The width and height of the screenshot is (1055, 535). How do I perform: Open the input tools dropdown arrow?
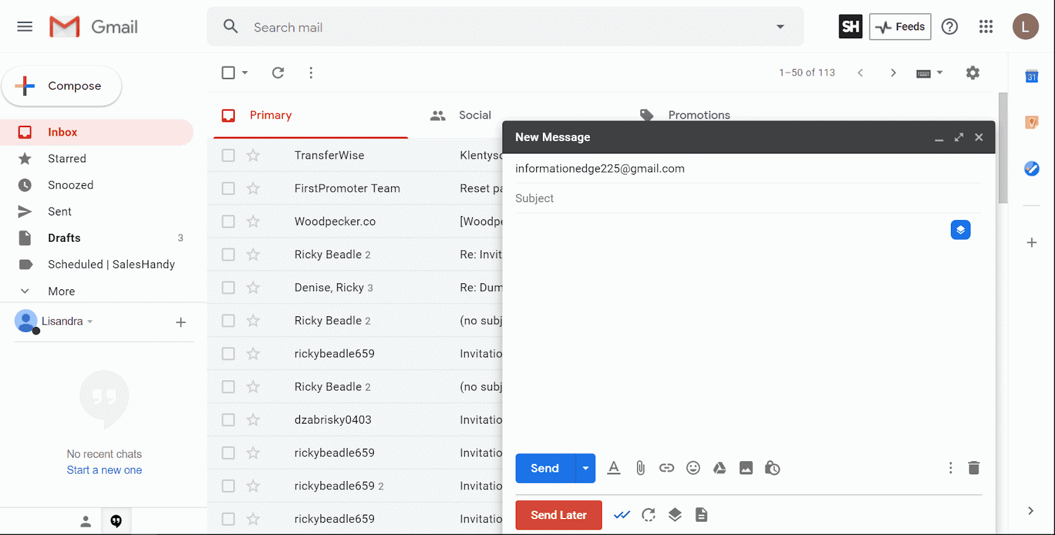(940, 72)
